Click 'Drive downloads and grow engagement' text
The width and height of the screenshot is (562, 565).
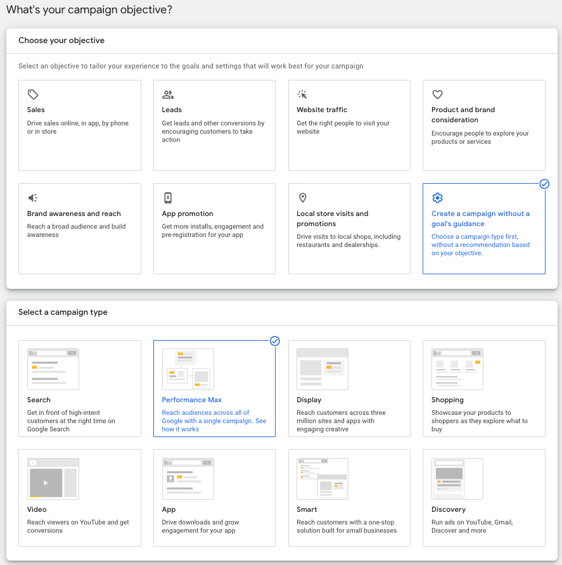200,526
